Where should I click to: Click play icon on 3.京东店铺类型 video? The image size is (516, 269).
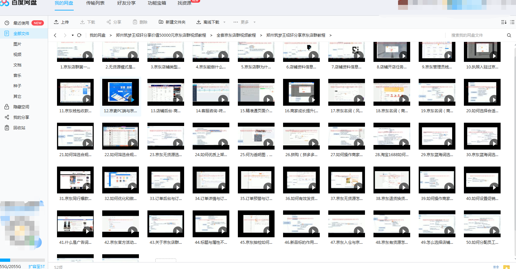pyautogui.click(x=178, y=56)
